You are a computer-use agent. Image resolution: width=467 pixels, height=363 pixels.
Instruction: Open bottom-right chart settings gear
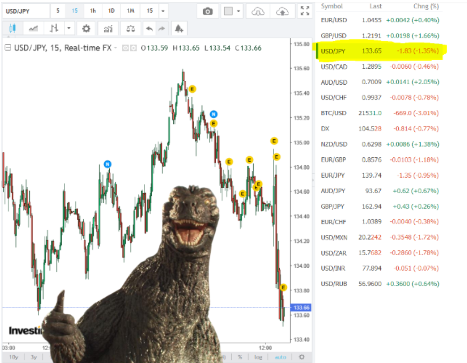(302, 357)
